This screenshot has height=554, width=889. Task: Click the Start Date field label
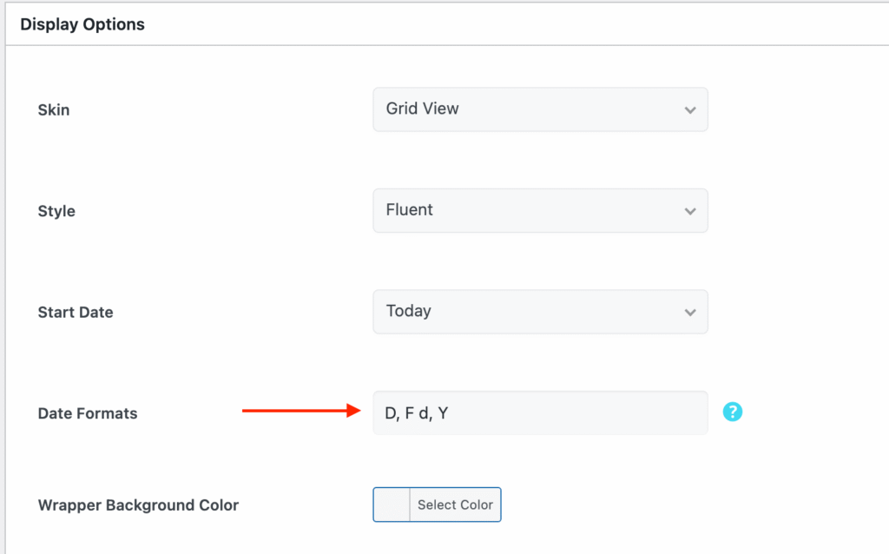pos(76,312)
